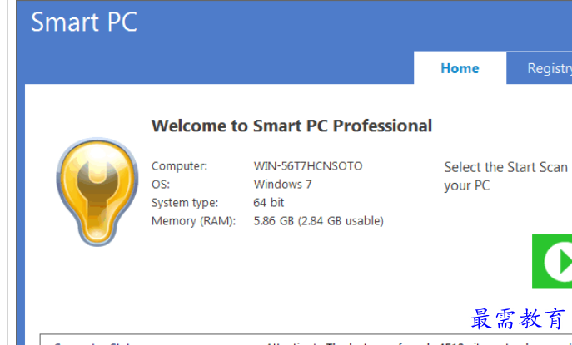572x345 pixels.
Task: Click the Memory (RAM): label
Action: [x=193, y=221]
